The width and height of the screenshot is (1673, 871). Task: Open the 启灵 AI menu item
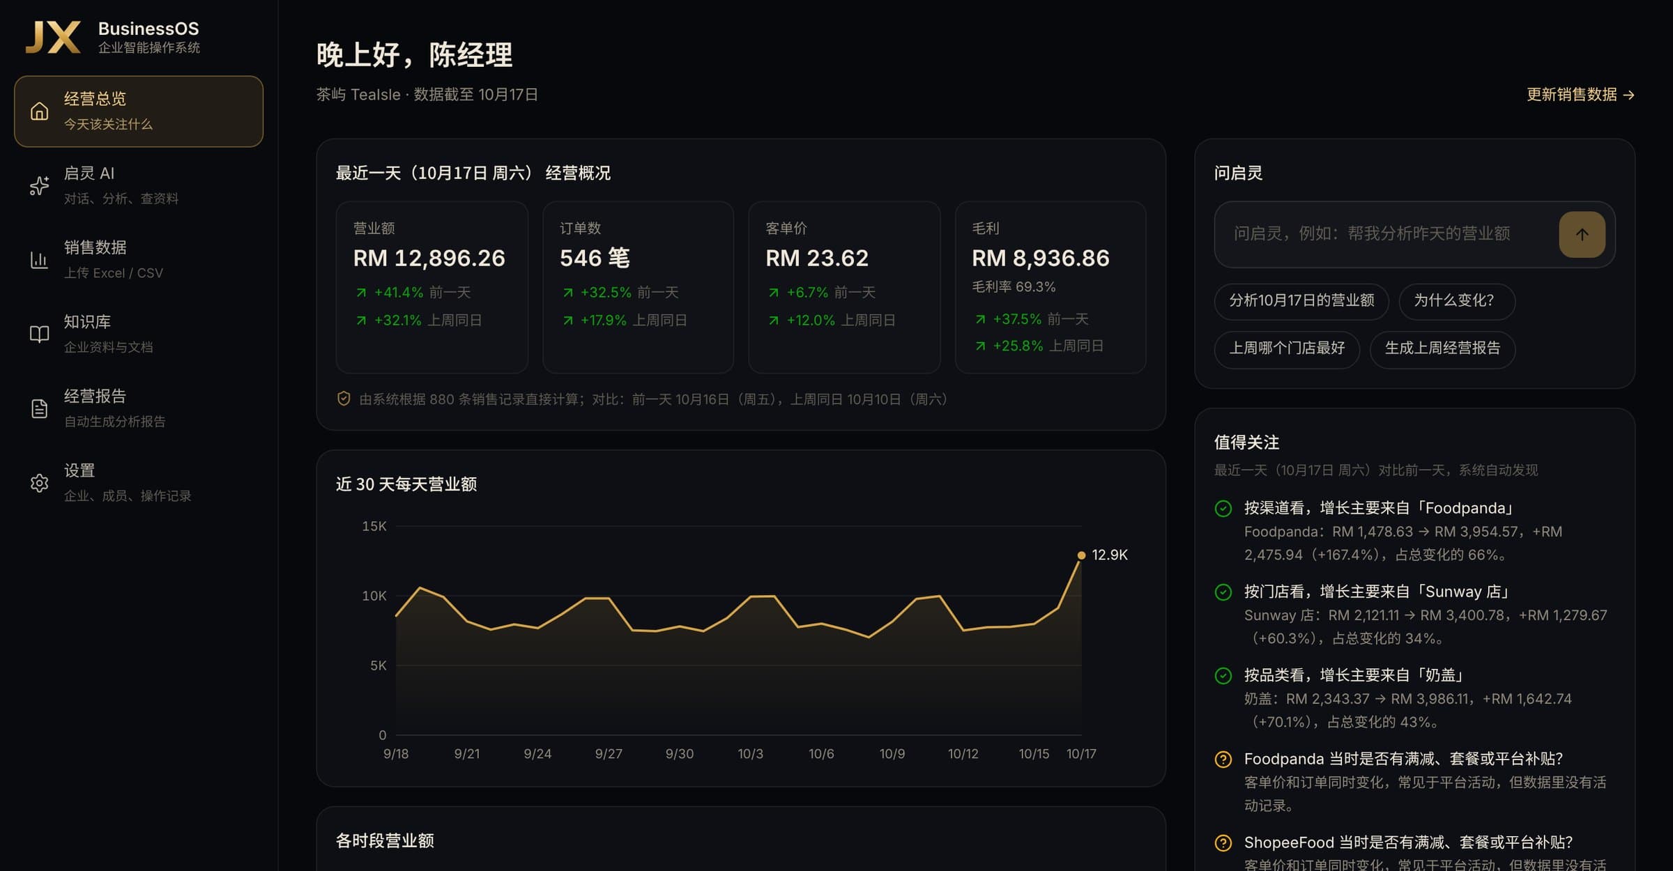click(139, 185)
